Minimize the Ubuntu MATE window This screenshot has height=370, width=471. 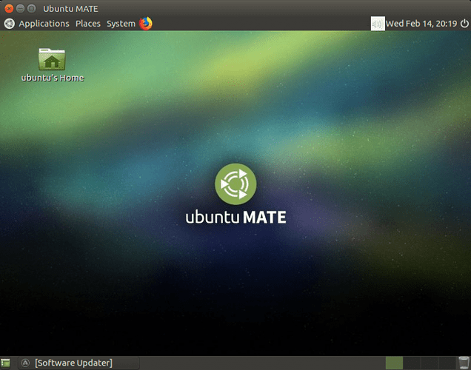coord(20,8)
